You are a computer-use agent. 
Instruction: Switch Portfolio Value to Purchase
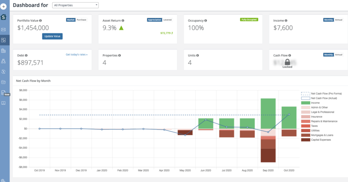tap(81, 20)
